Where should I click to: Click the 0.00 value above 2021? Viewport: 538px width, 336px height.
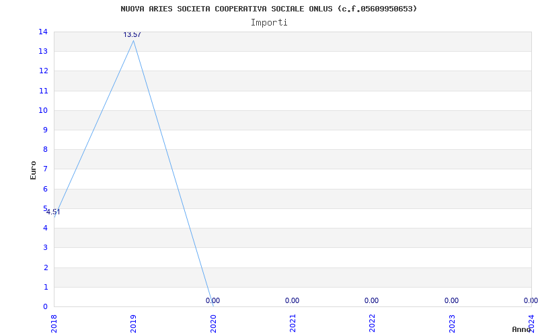click(292, 300)
